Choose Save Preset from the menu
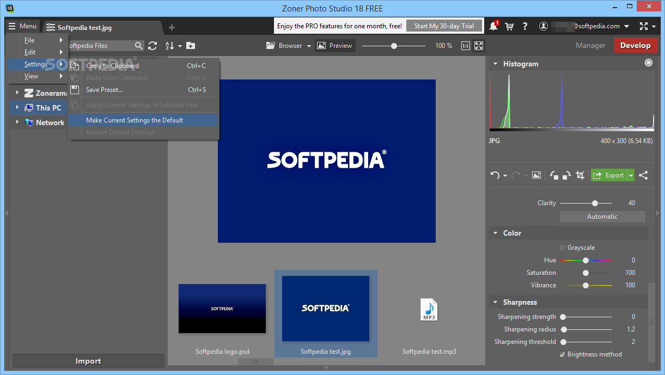This screenshot has width=665, height=375. tap(105, 90)
